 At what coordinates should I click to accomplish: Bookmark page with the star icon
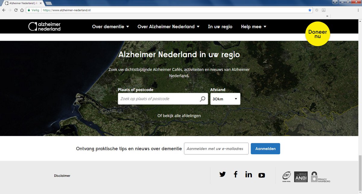[310, 10]
